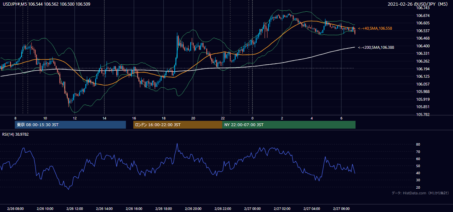This screenshot has height=212, width=453.
Task: Click hour tick 12 under price chart
Action: click(74, 118)
